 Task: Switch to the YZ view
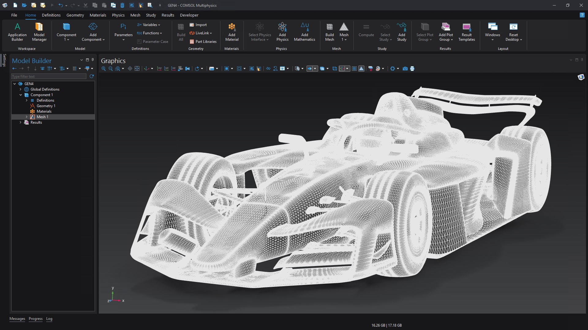click(166, 69)
